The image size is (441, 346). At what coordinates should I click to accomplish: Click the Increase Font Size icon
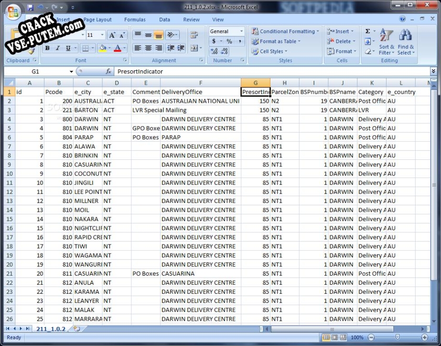112,35
